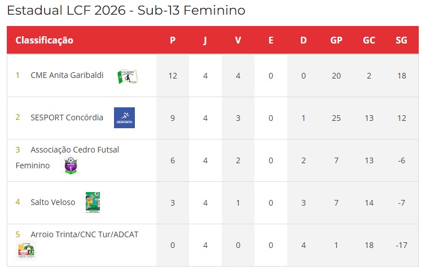The width and height of the screenshot is (421, 270).
Task: Open the Arroio Trinta/CNC Tur/ADCAT team name
Action: tap(84, 234)
